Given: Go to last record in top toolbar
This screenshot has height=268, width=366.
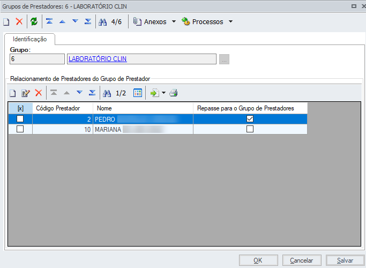Looking at the screenshot, I should 88,21.
